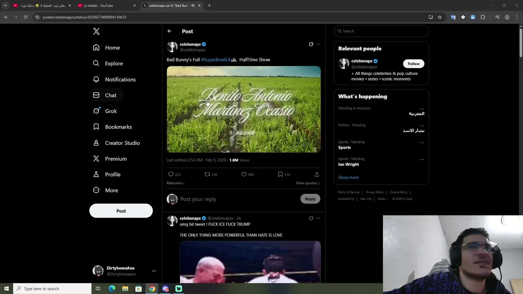Open three-dot menu on reply tweet
523x294 pixels.
click(318, 218)
